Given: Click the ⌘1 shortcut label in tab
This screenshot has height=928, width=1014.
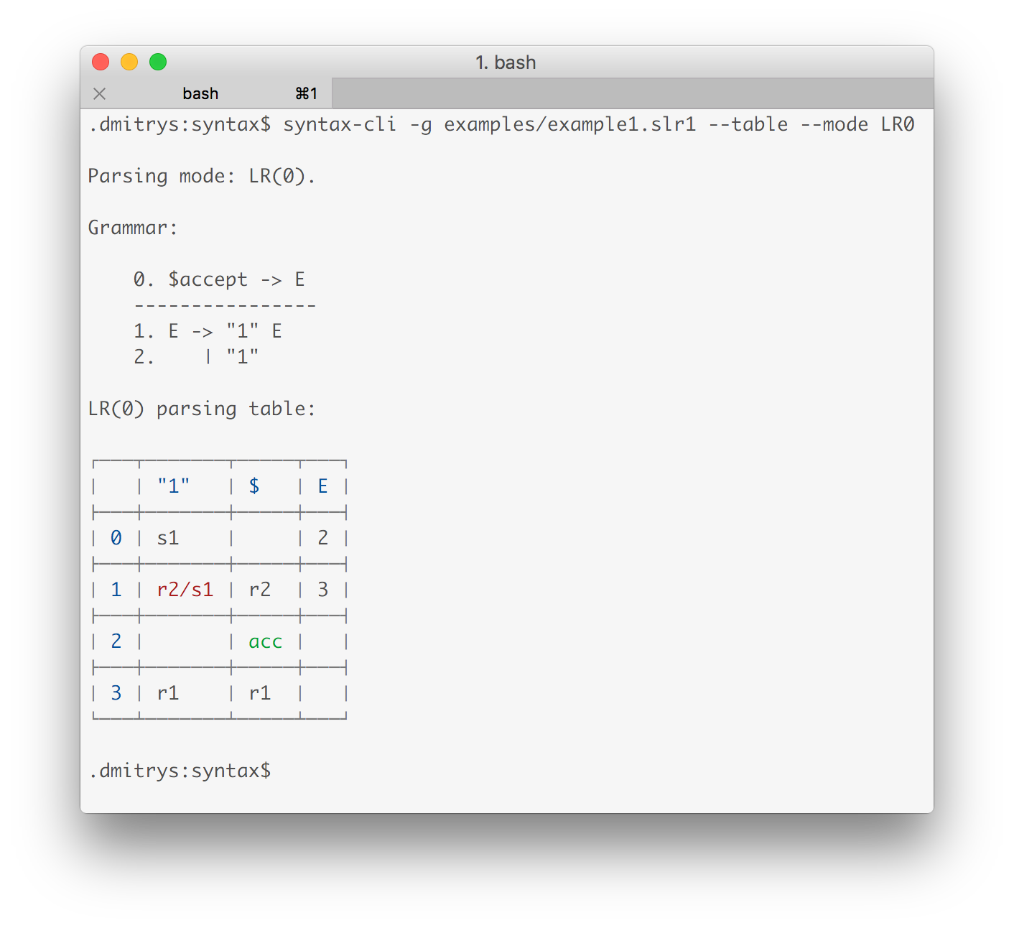Looking at the screenshot, I should pos(307,93).
